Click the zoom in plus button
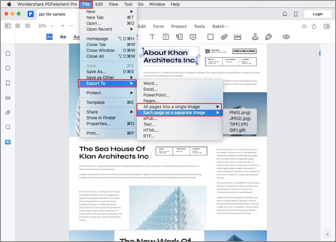 coord(63,26)
